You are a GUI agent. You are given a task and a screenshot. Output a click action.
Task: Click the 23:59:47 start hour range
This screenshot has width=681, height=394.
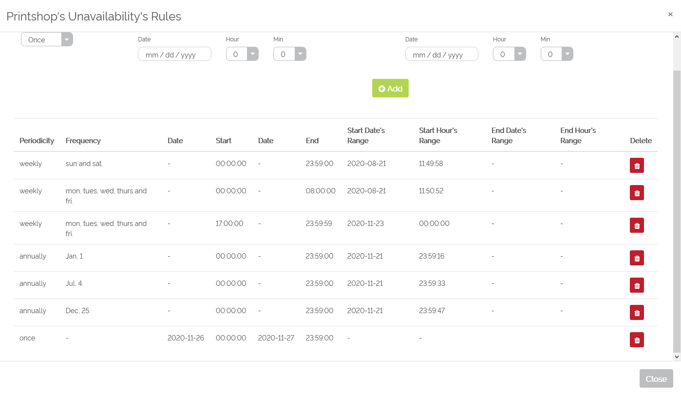click(432, 311)
